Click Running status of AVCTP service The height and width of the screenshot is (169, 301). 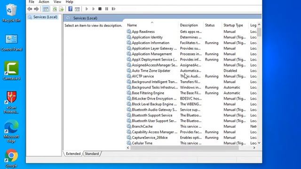coord(212,76)
